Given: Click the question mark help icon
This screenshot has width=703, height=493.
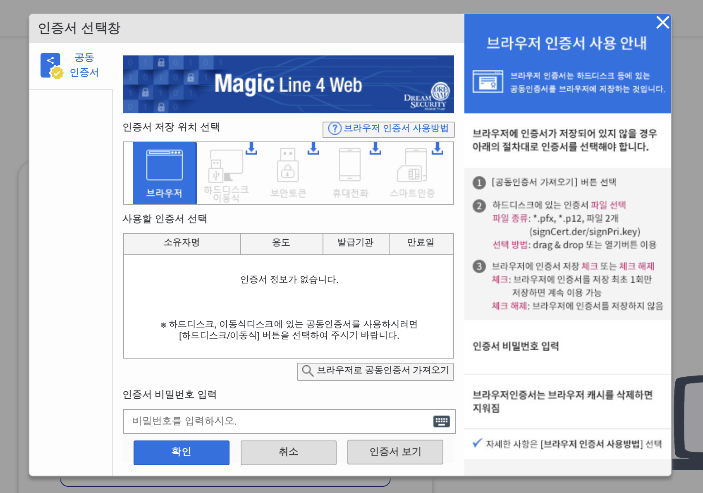Looking at the screenshot, I should tap(335, 129).
